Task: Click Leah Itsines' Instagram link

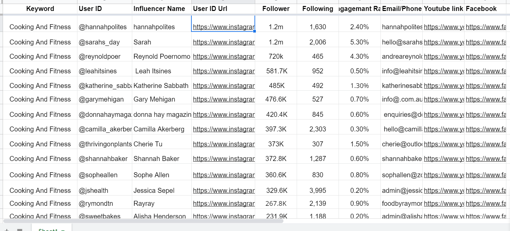Action: tap(223, 71)
